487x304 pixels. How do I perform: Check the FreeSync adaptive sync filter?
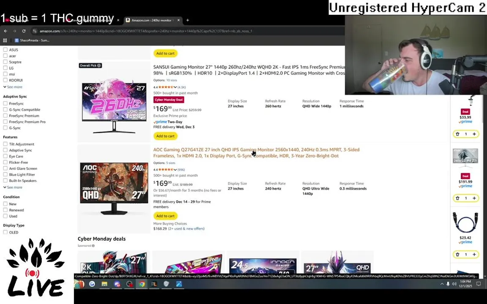tap(5, 103)
